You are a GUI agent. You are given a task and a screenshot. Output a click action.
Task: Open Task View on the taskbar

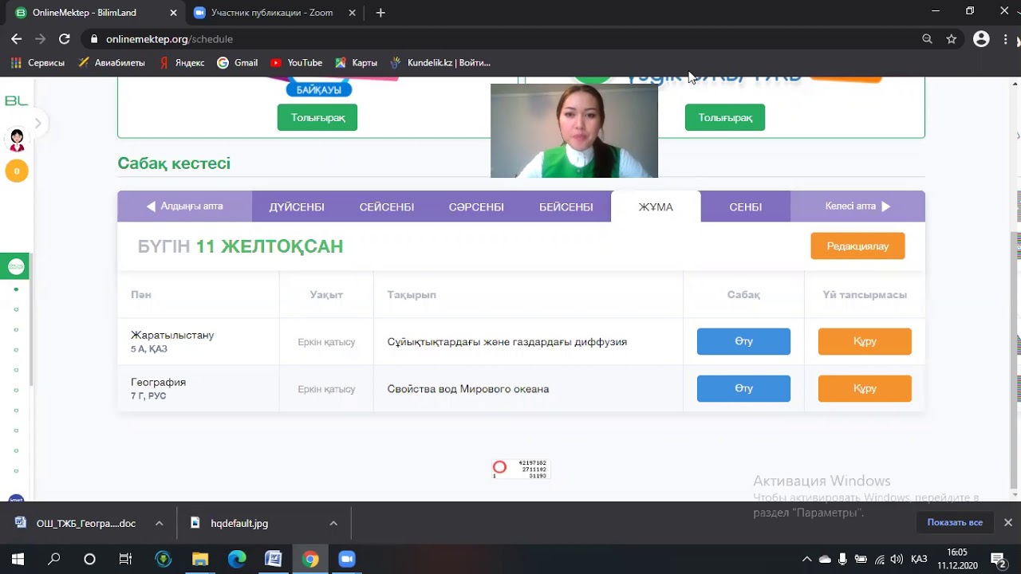(125, 559)
